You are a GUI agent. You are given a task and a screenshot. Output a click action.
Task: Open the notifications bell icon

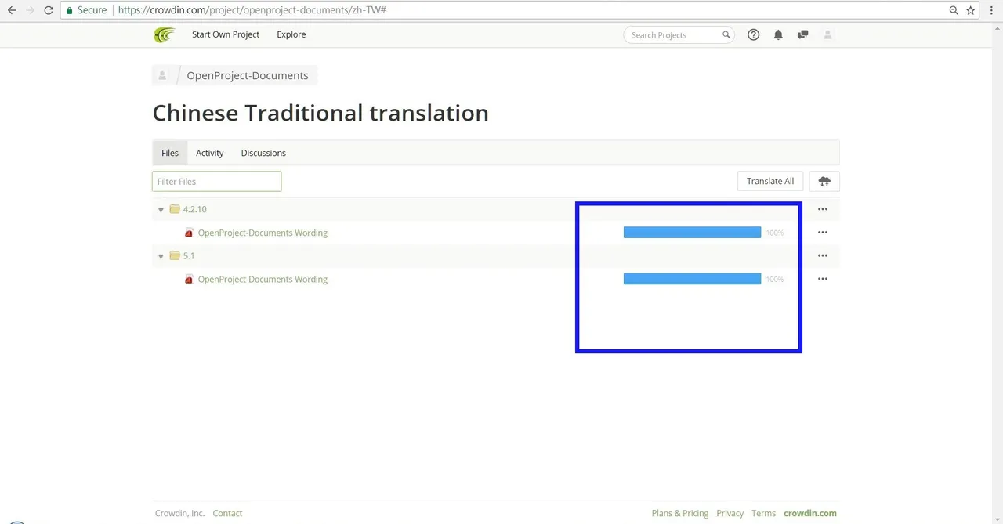point(778,34)
